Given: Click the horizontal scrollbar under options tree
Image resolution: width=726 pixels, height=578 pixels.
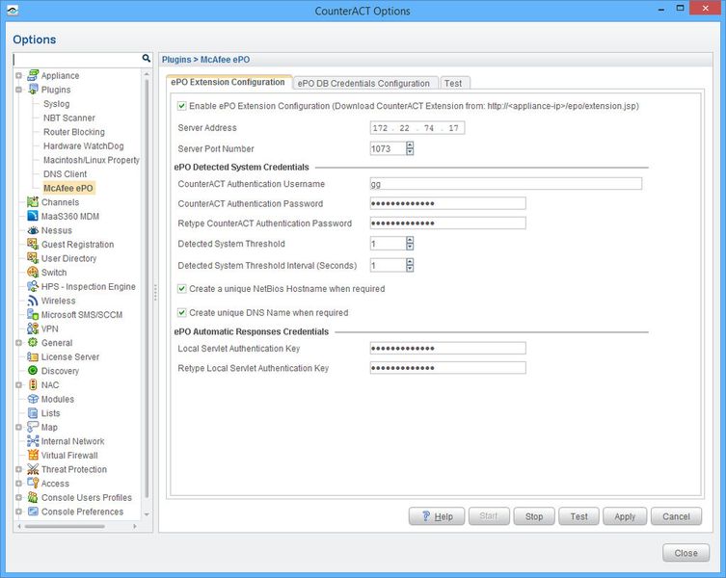Looking at the screenshot, I should (65, 526).
